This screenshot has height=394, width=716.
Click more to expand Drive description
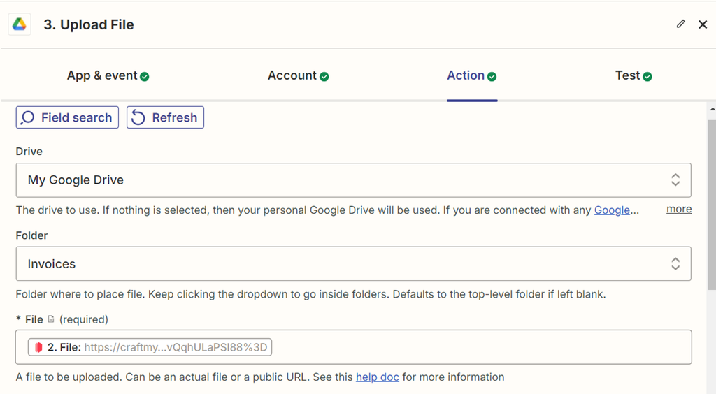tap(679, 209)
